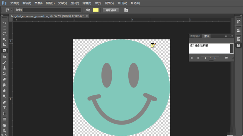This screenshot has height=136, width=243.
Task: Delete note with trash icon
Action: click(226, 58)
